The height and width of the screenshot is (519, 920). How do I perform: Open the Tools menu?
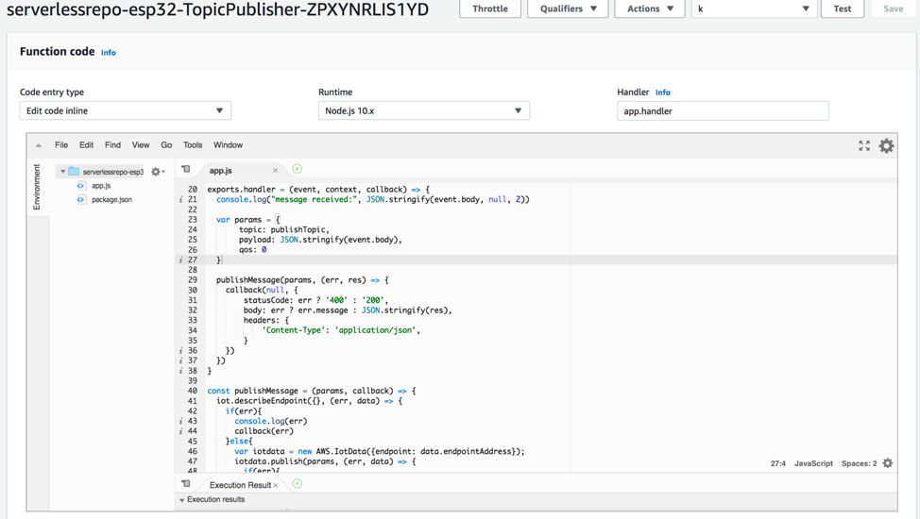coord(193,145)
